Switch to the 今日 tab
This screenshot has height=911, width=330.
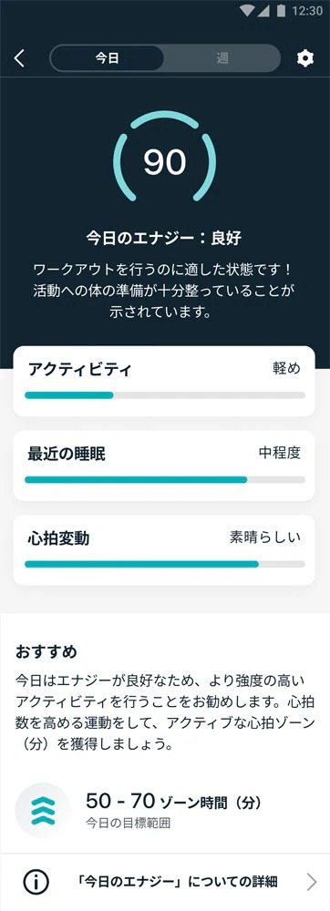[x=107, y=58]
